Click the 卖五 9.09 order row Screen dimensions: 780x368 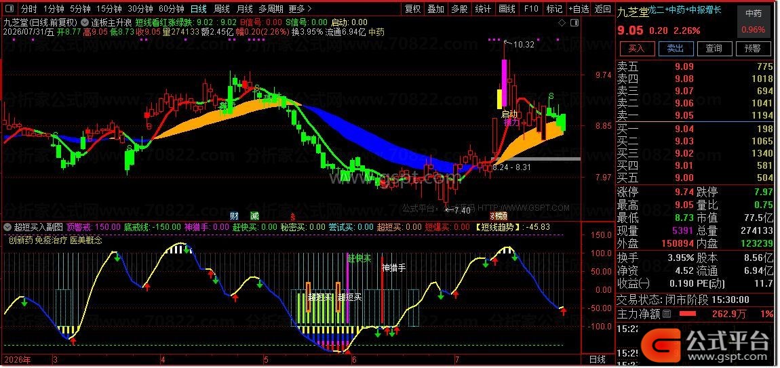[x=697, y=66]
